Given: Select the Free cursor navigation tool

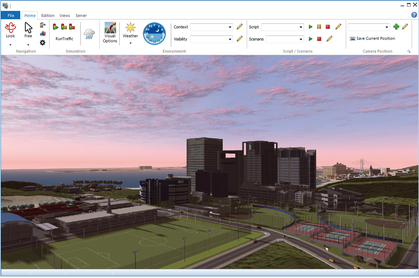Looking at the screenshot, I should pos(28,30).
